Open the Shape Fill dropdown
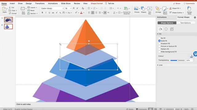Viewport: 197px width, 110px height. pyautogui.click(x=175, y=8)
